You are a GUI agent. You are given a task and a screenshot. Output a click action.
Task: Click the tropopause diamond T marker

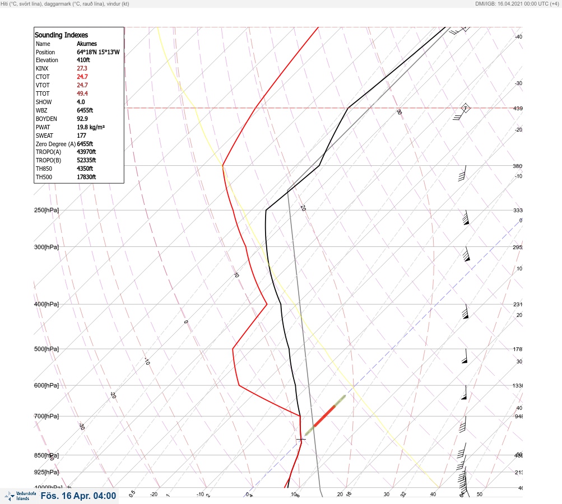pos(465,108)
